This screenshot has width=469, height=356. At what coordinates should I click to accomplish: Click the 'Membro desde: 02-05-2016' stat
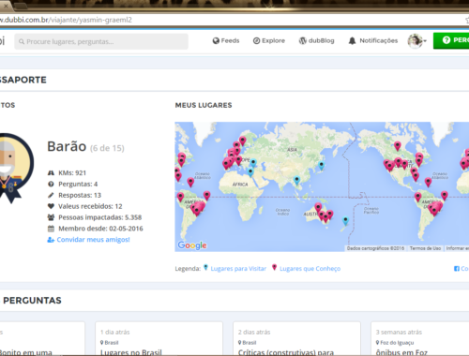point(100,229)
